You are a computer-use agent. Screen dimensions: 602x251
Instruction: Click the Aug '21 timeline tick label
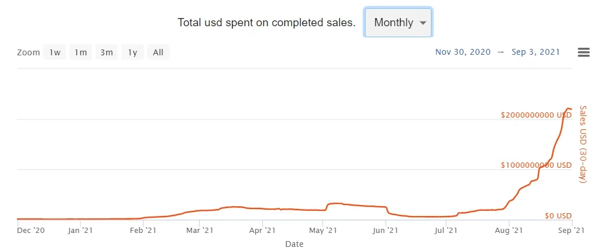510,231
